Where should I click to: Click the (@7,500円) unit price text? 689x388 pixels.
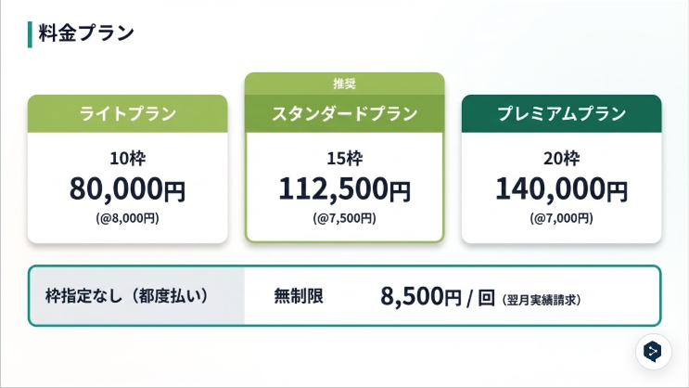[x=345, y=218]
